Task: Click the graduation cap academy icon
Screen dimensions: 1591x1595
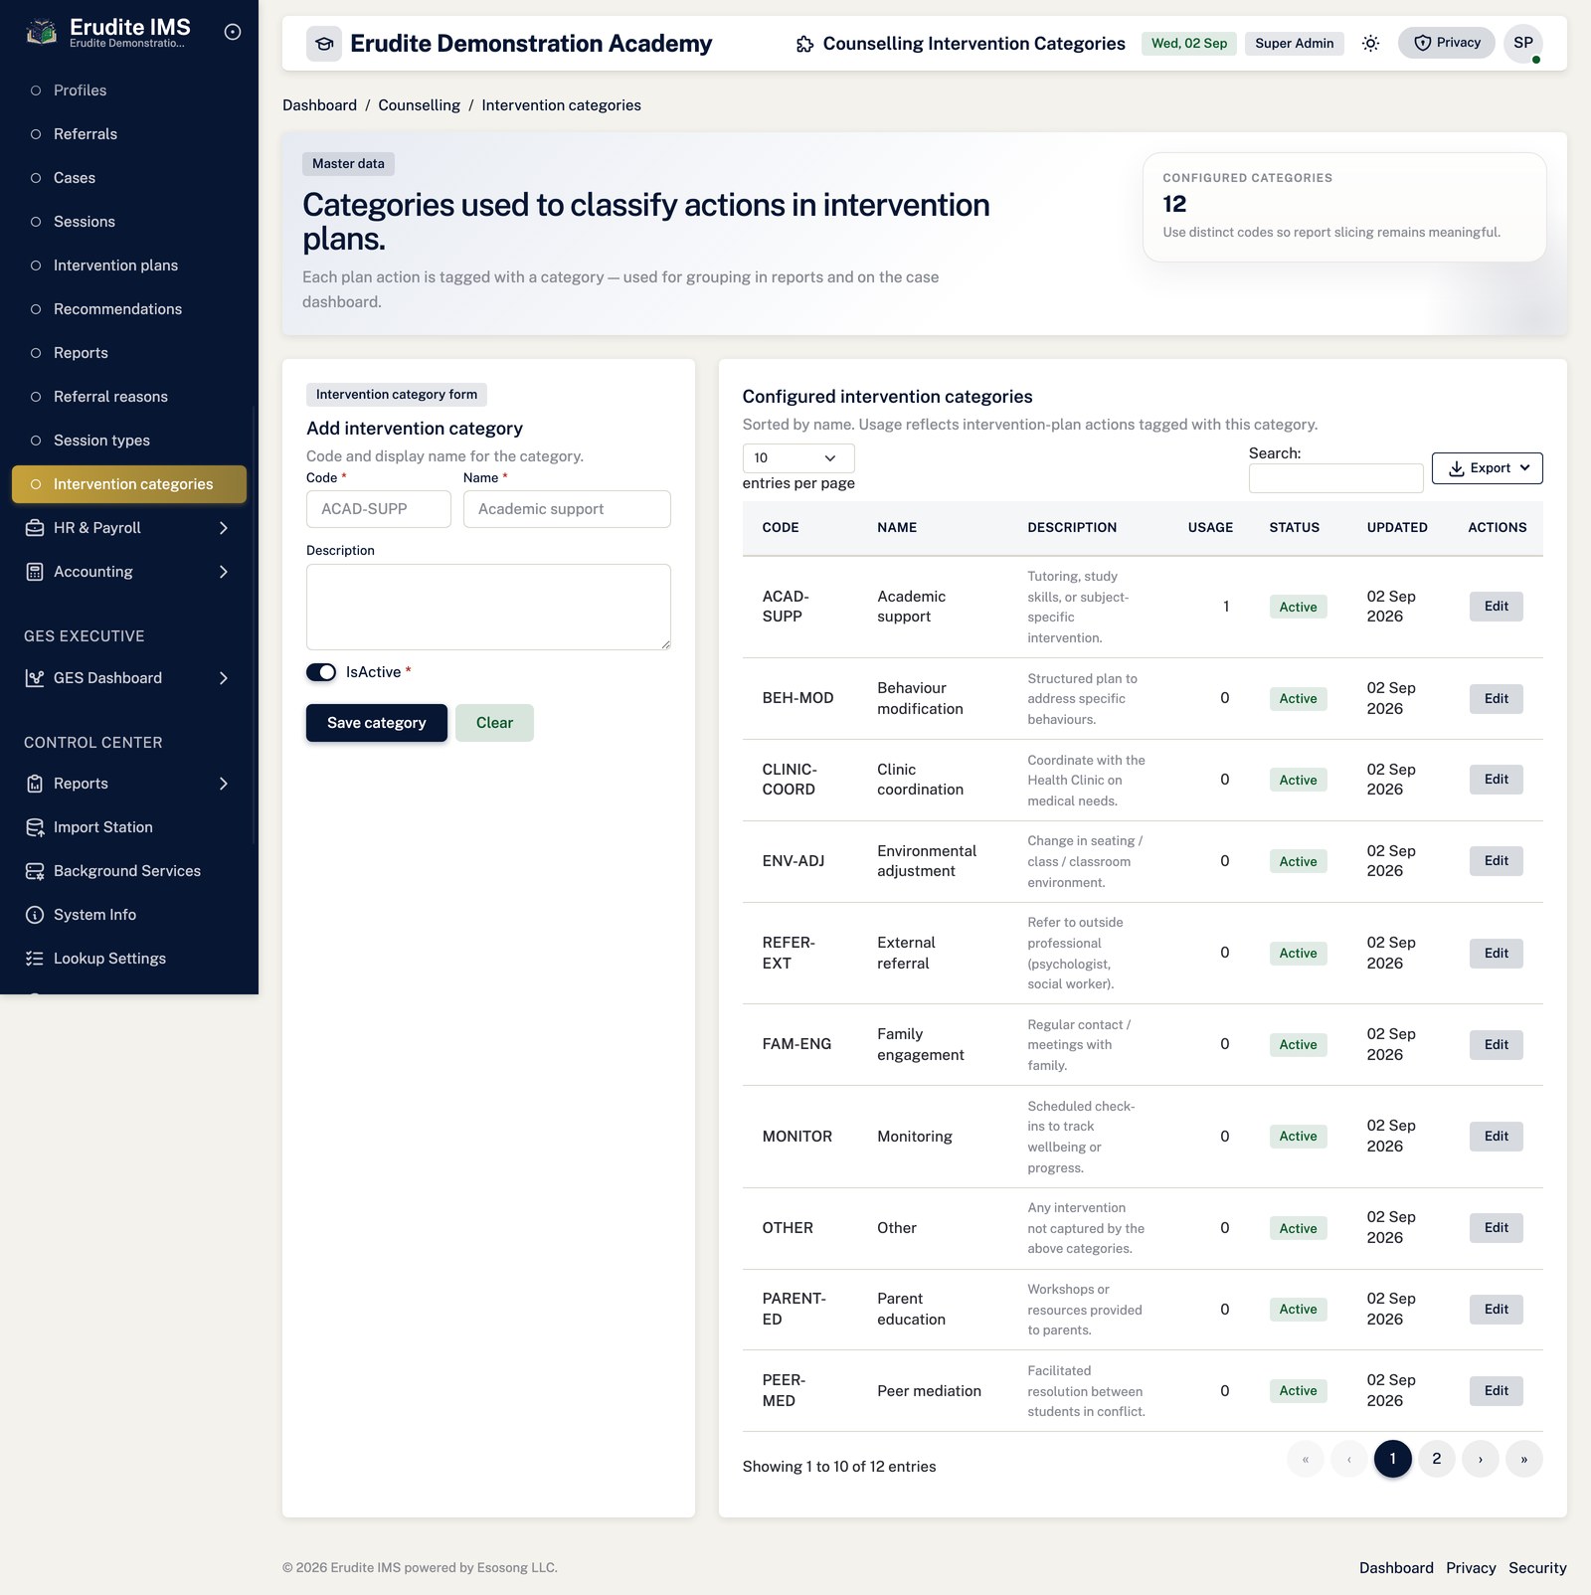Action: point(324,44)
